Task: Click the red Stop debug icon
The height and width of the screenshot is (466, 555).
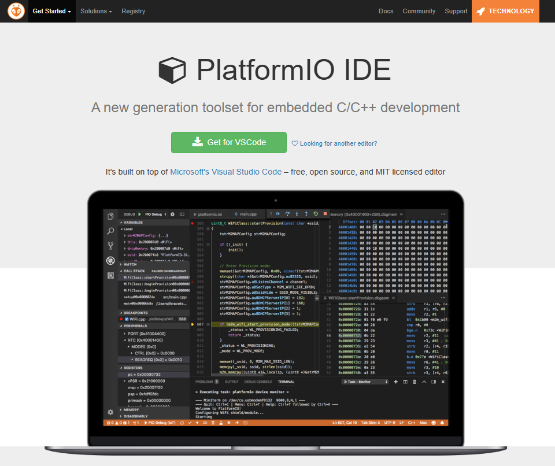Action: 325,213
